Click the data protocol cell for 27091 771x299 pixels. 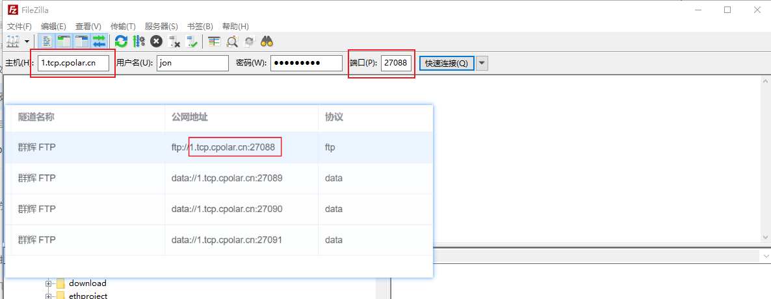click(x=333, y=239)
